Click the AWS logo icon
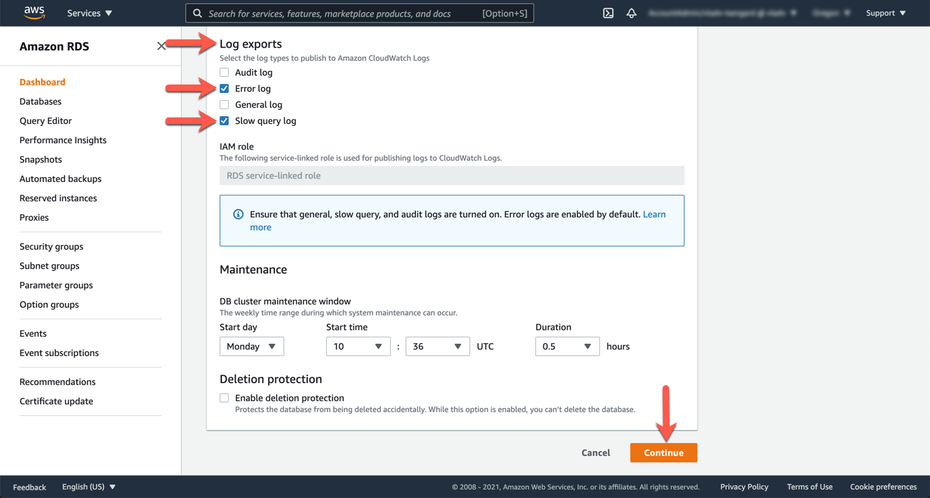 [x=34, y=13]
